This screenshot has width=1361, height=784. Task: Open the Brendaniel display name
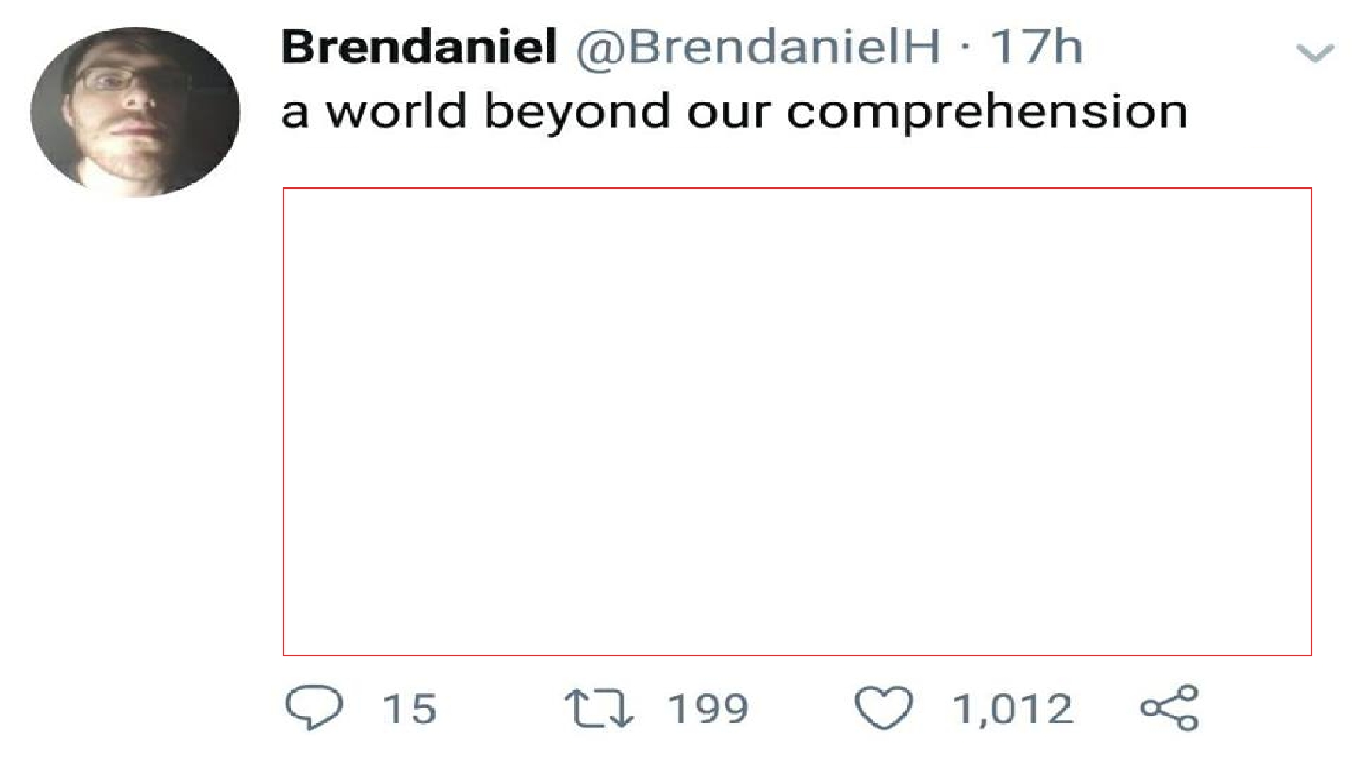tap(419, 46)
